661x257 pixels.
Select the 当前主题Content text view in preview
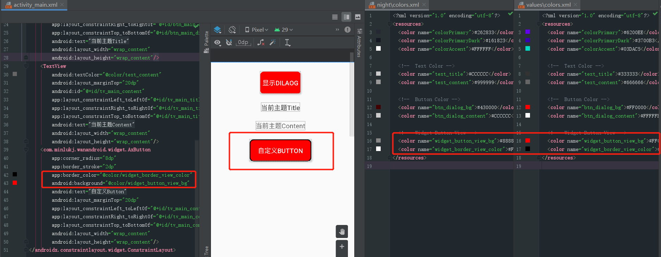pos(280,126)
